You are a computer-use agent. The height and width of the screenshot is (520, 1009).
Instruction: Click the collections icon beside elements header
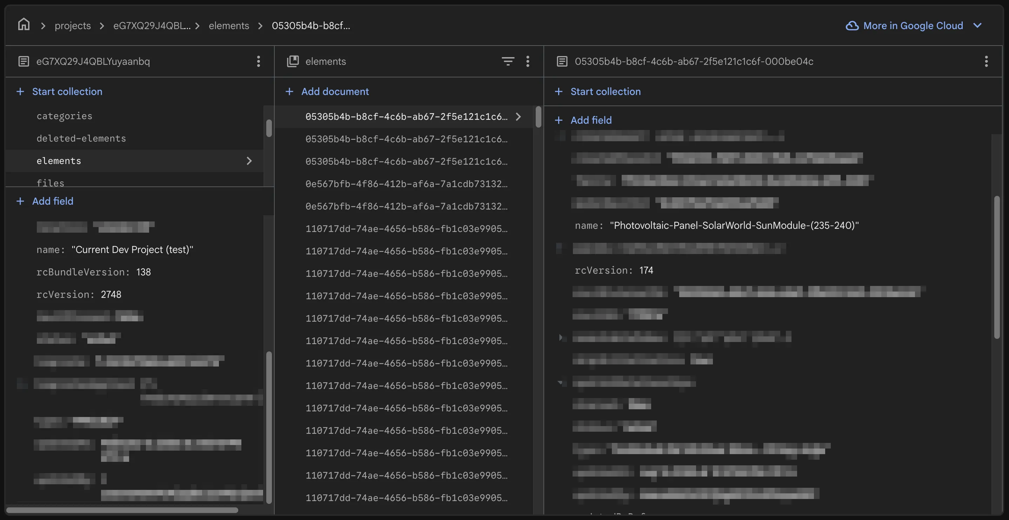point(293,61)
